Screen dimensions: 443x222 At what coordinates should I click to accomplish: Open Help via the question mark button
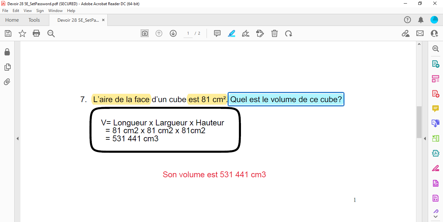(x=407, y=20)
